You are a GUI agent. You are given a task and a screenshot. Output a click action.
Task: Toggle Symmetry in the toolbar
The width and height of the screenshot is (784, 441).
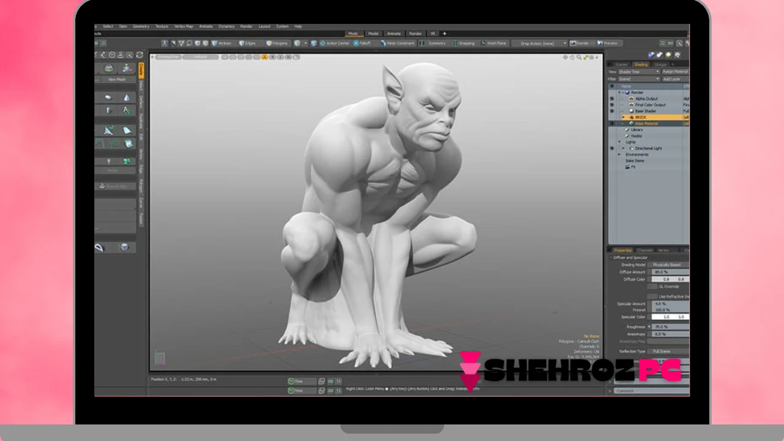434,43
